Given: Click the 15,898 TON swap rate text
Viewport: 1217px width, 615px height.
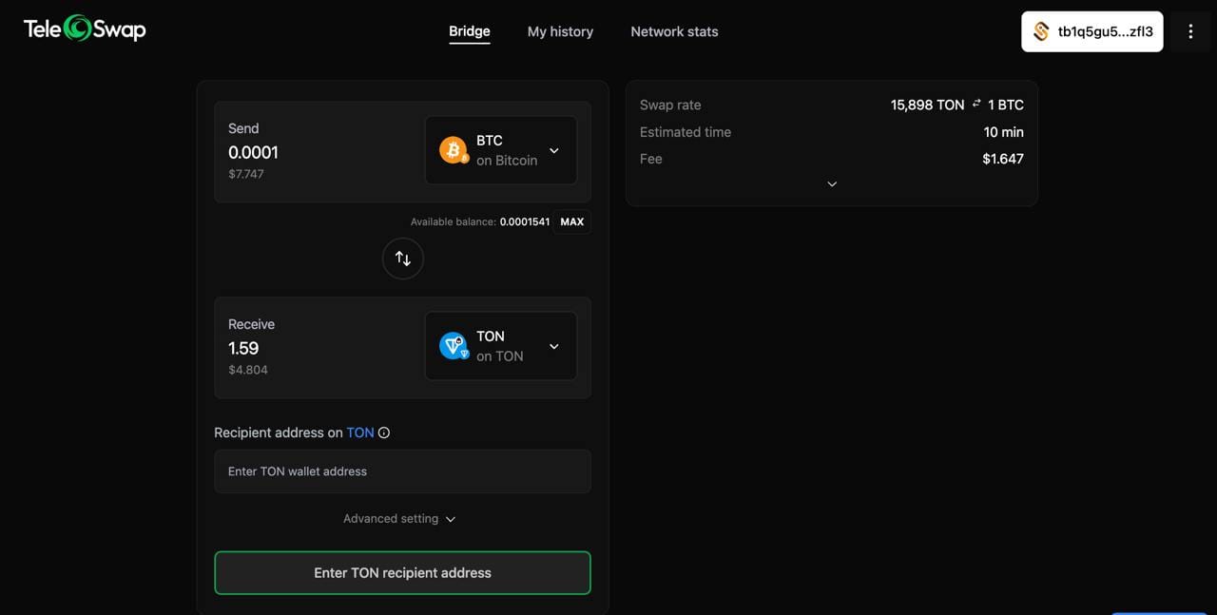Looking at the screenshot, I should tap(927, 105).
